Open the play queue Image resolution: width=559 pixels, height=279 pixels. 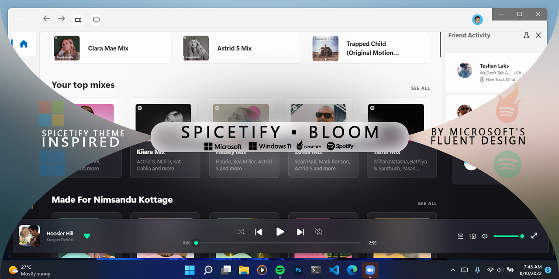(460, 236)
